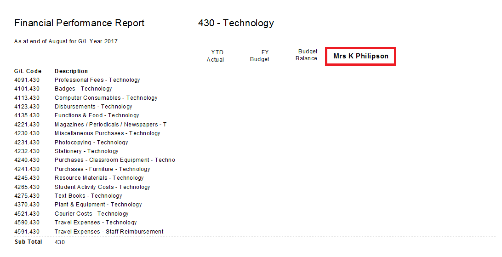Select the Mrs K Philipson name
The width and height of the screenshot is (502, 257).
click(361, 56)
